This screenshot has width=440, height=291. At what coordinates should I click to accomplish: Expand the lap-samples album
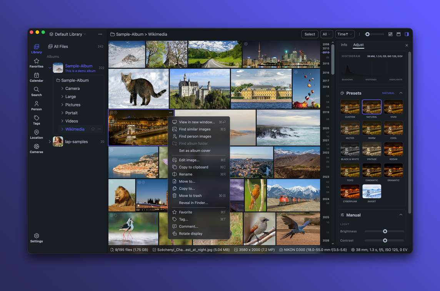click(x=50, y=142)
